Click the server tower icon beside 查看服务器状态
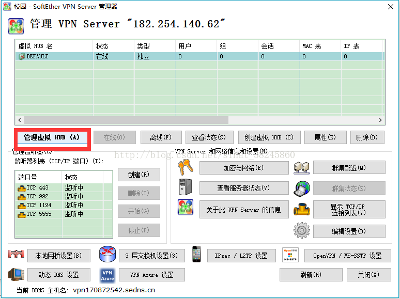Screen dimensions: 400x299 tap(185, 187)
